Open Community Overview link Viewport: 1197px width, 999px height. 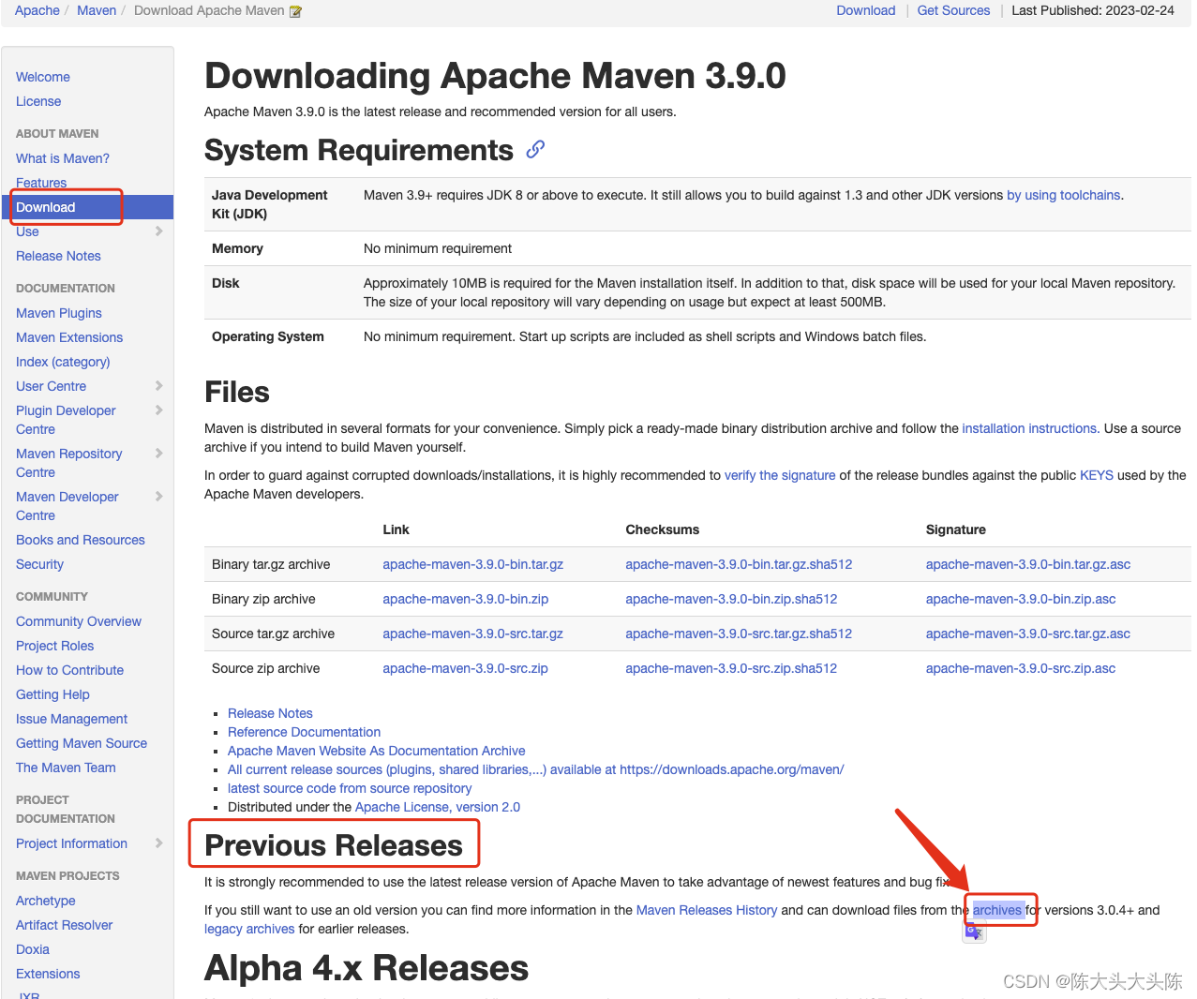[x=79, y=621]
